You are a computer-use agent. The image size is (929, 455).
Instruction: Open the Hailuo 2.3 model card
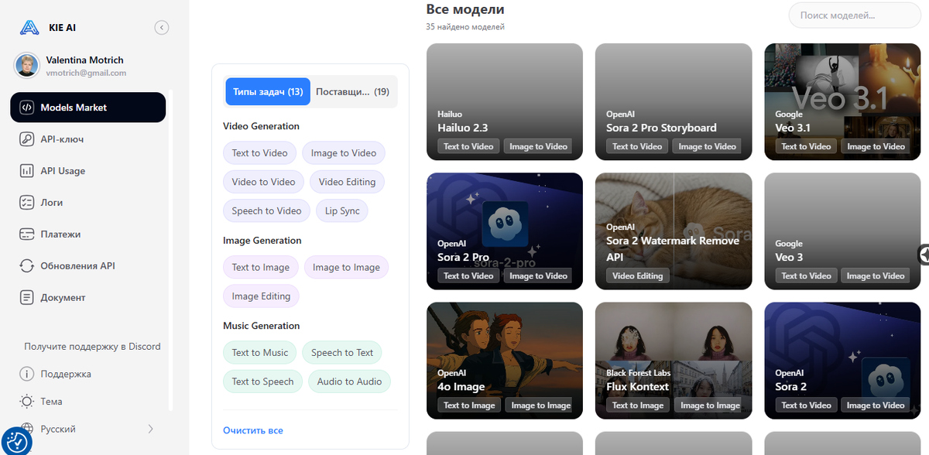[x=505, y=101]
